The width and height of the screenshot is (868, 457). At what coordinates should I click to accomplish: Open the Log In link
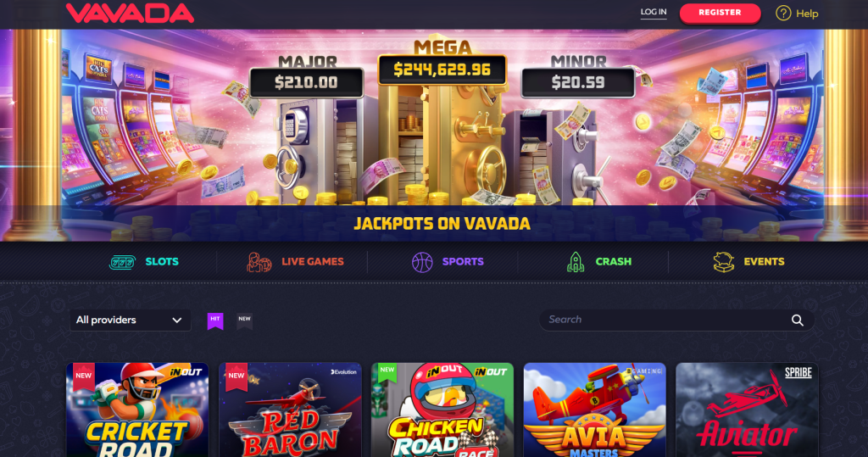pyautogui.click(x=654, y=12)
